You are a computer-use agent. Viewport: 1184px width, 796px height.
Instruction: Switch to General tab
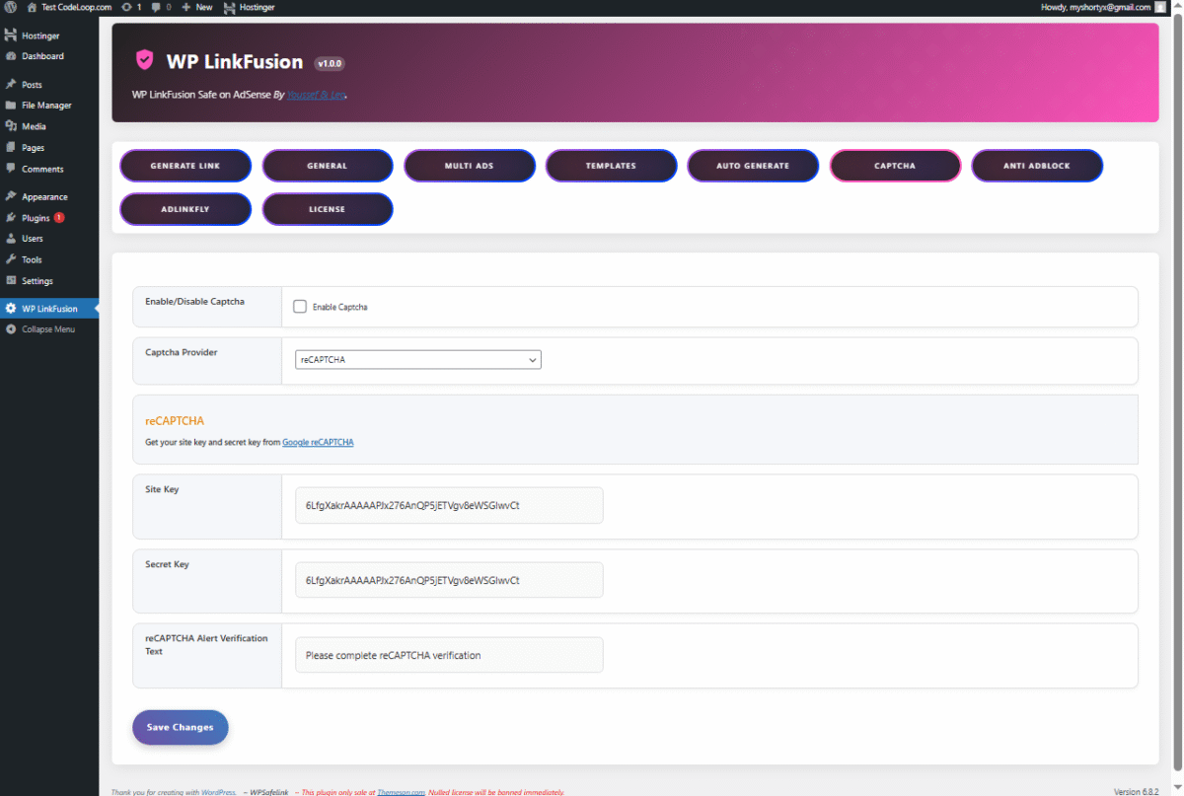tap(328, 166)
